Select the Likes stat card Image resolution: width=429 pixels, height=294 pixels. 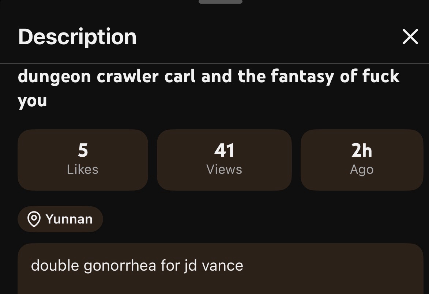(x=83, y=160)
